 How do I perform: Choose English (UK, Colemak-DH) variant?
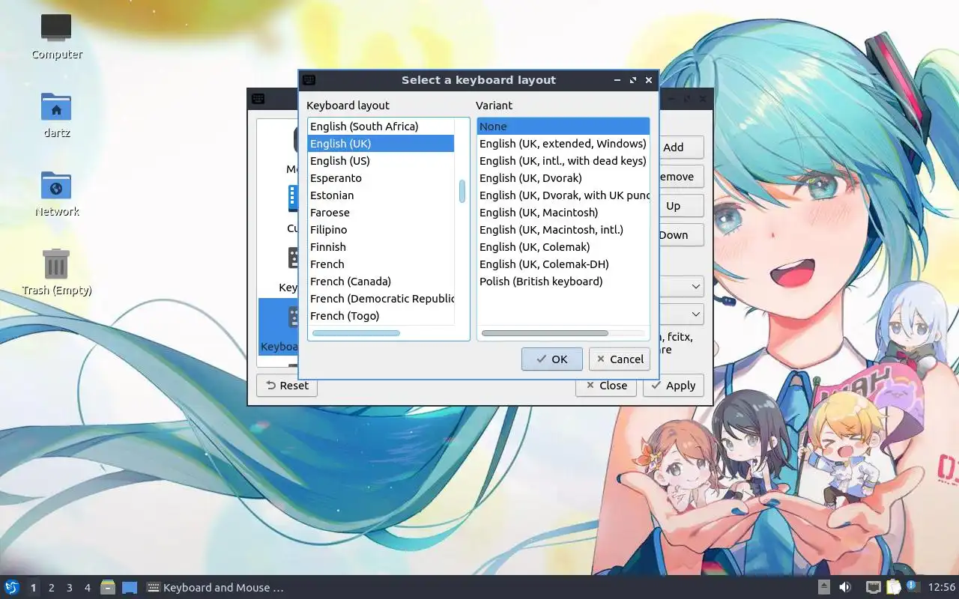click(563, 264)
